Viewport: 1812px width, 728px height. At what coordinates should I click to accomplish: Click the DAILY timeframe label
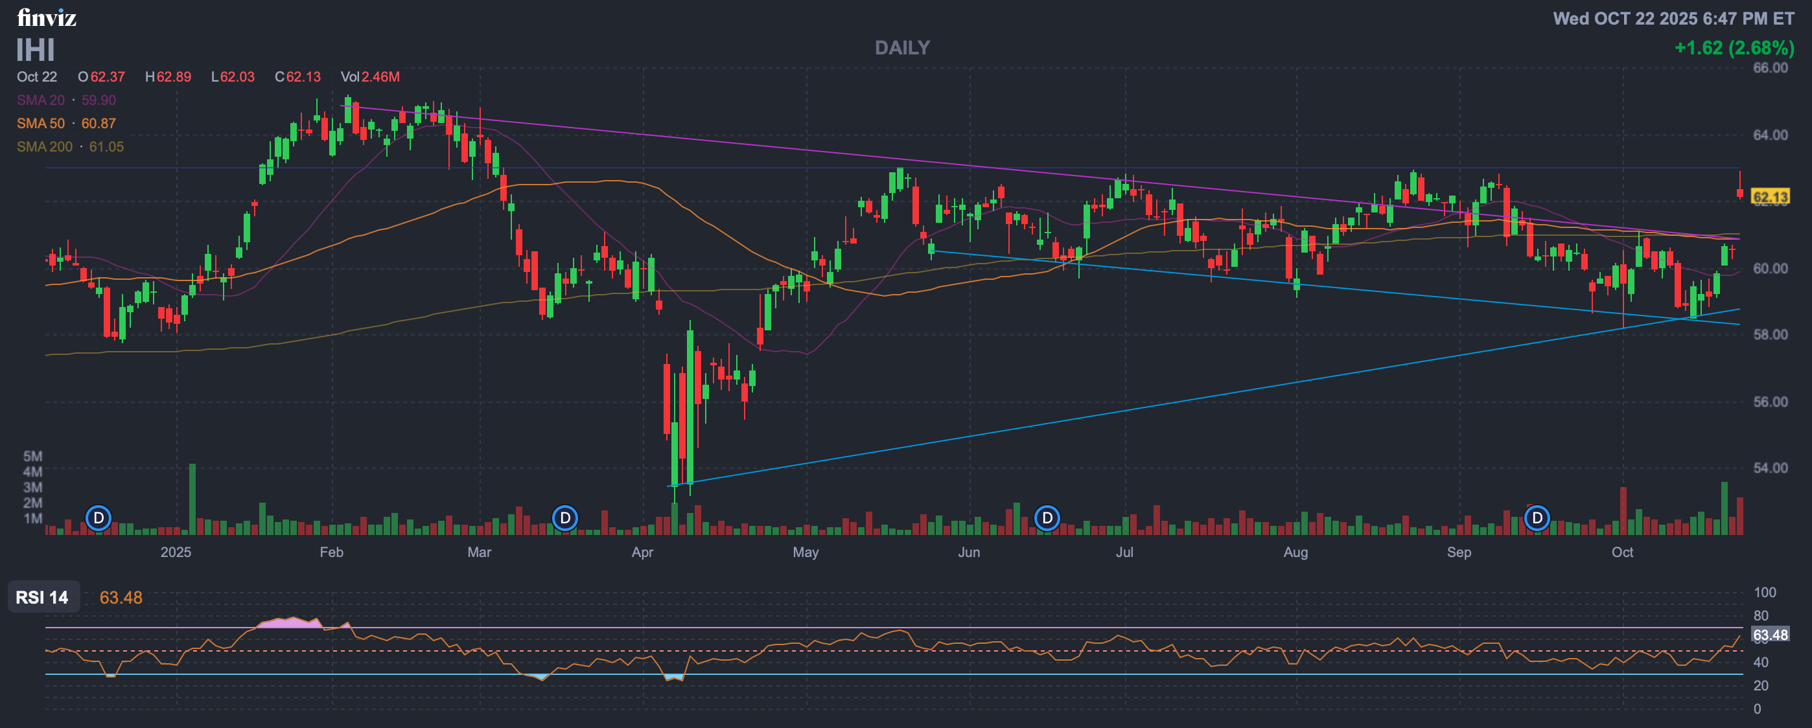901,48
